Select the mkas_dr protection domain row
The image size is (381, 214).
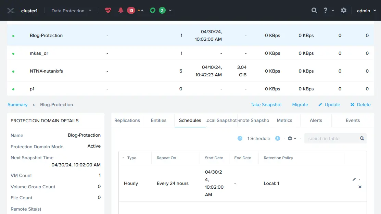(x=190, y=53)
